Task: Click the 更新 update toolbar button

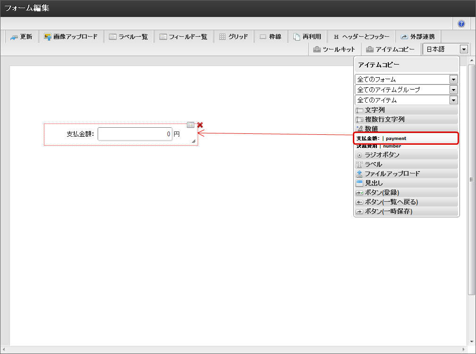Action: (x=22, y=37)
